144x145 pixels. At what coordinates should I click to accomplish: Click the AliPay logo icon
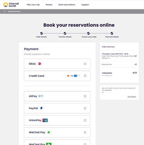[x=41, y=96]
